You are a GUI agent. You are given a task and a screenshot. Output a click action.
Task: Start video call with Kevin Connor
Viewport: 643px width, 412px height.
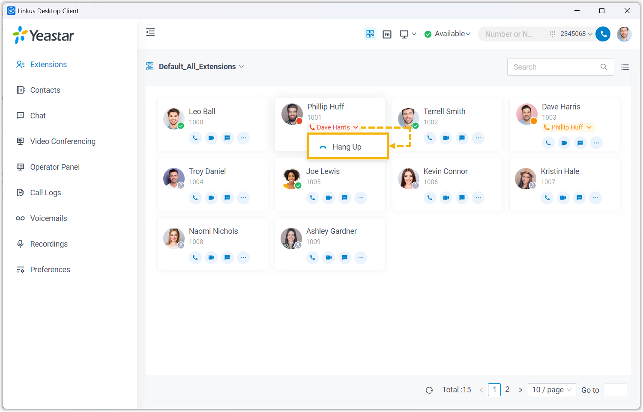[x=446, y=198]
